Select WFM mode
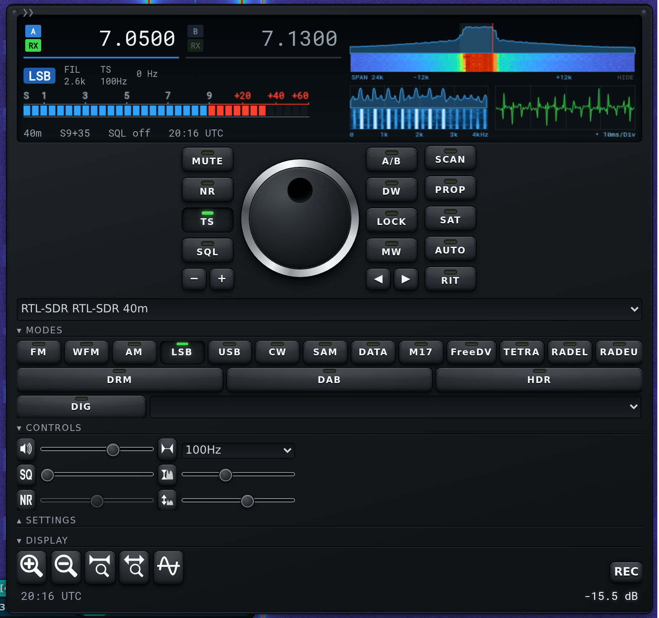This screenshot has height=618, width=659. point(87,352)
